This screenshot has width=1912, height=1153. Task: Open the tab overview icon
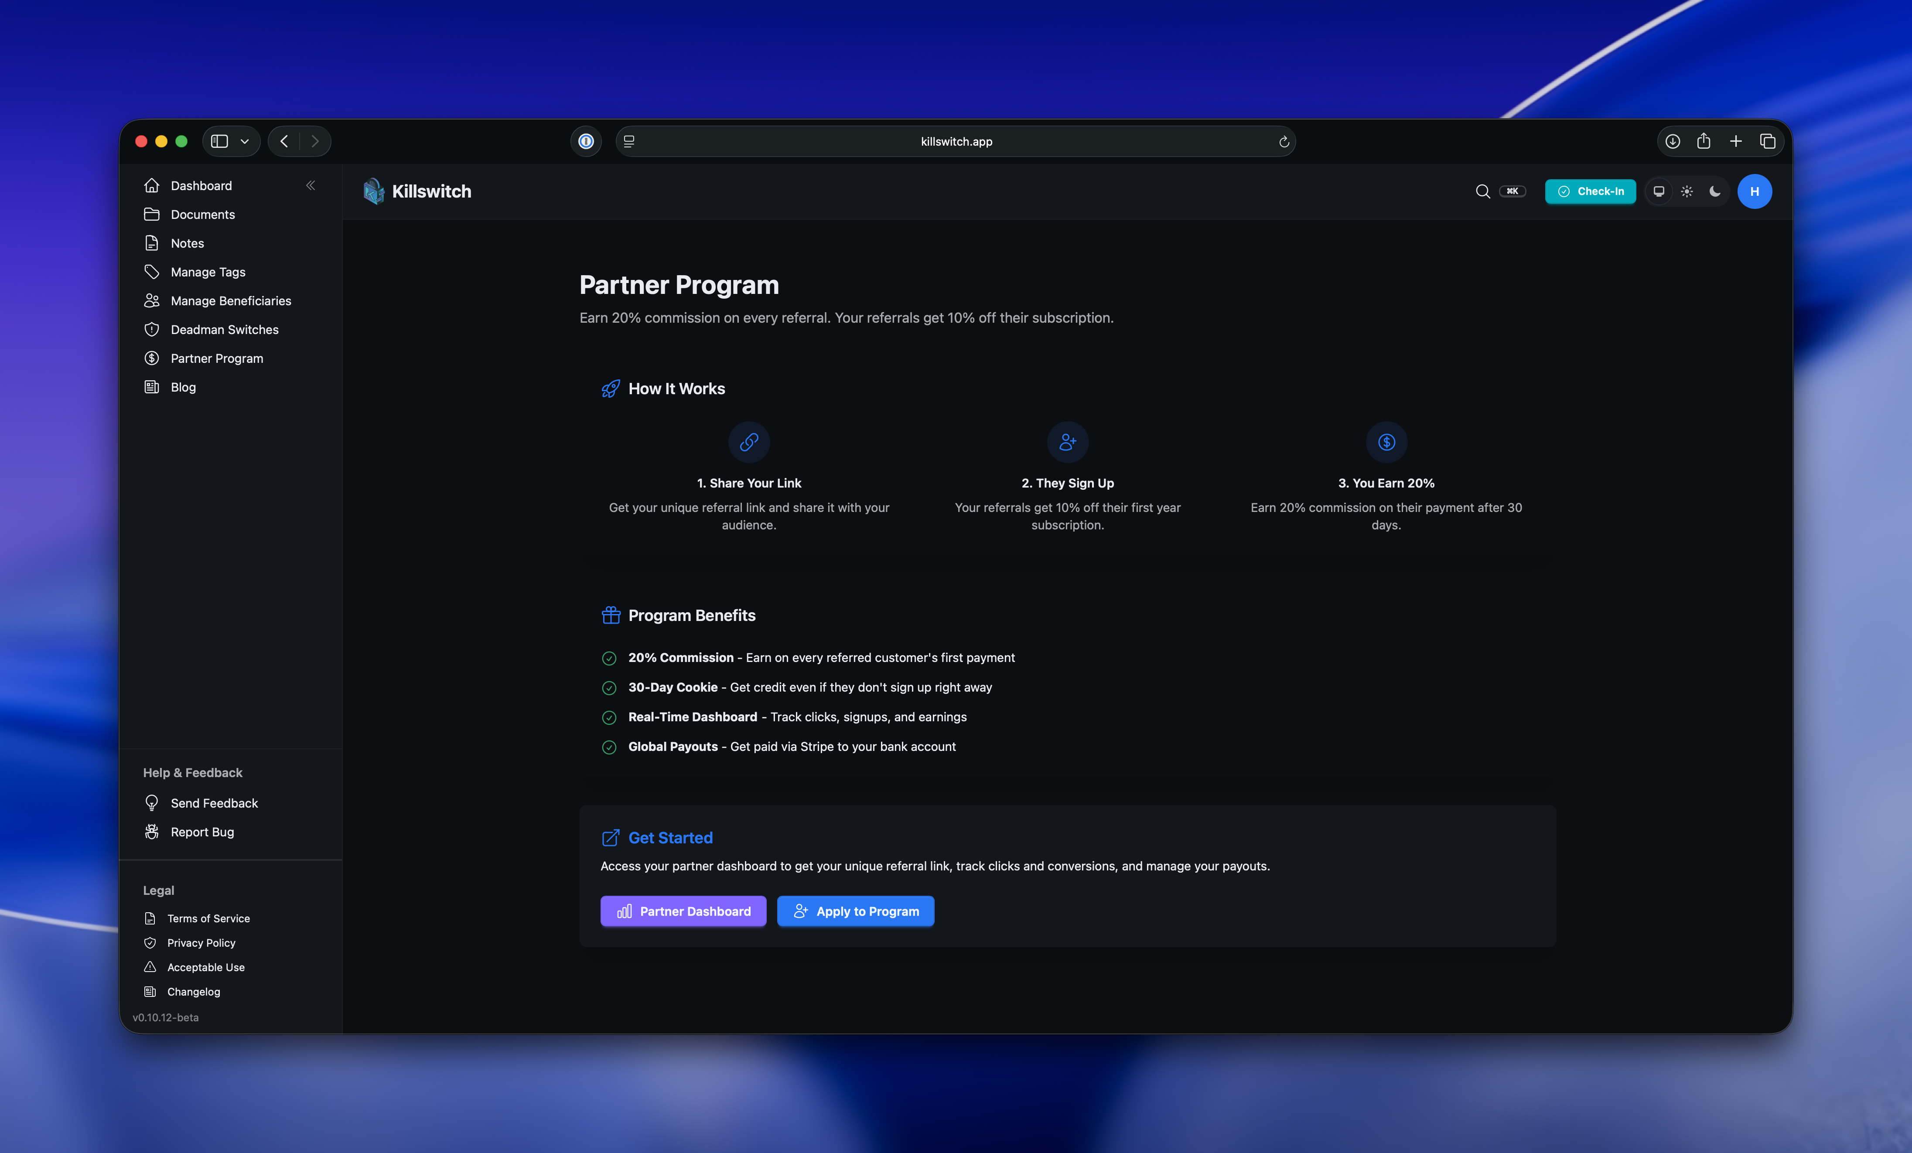pos(1768,141)
